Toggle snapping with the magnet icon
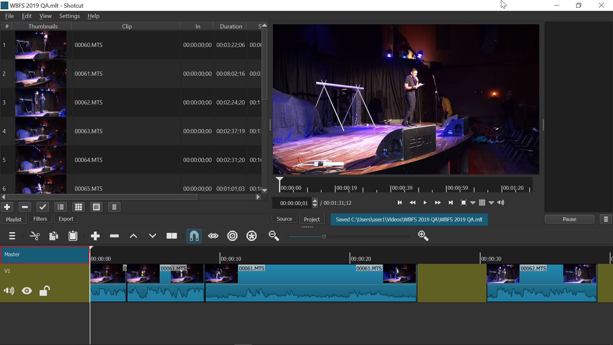This screenshot has height=345, width=613. tap(194, 236)
